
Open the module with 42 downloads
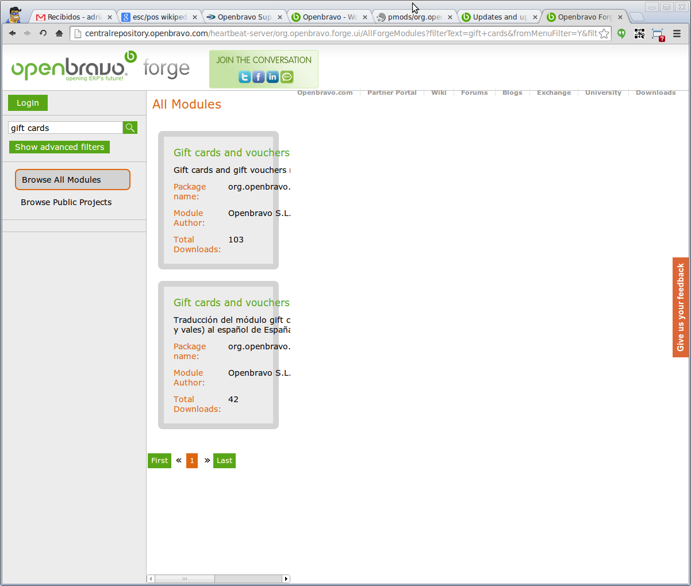[232, 303]
